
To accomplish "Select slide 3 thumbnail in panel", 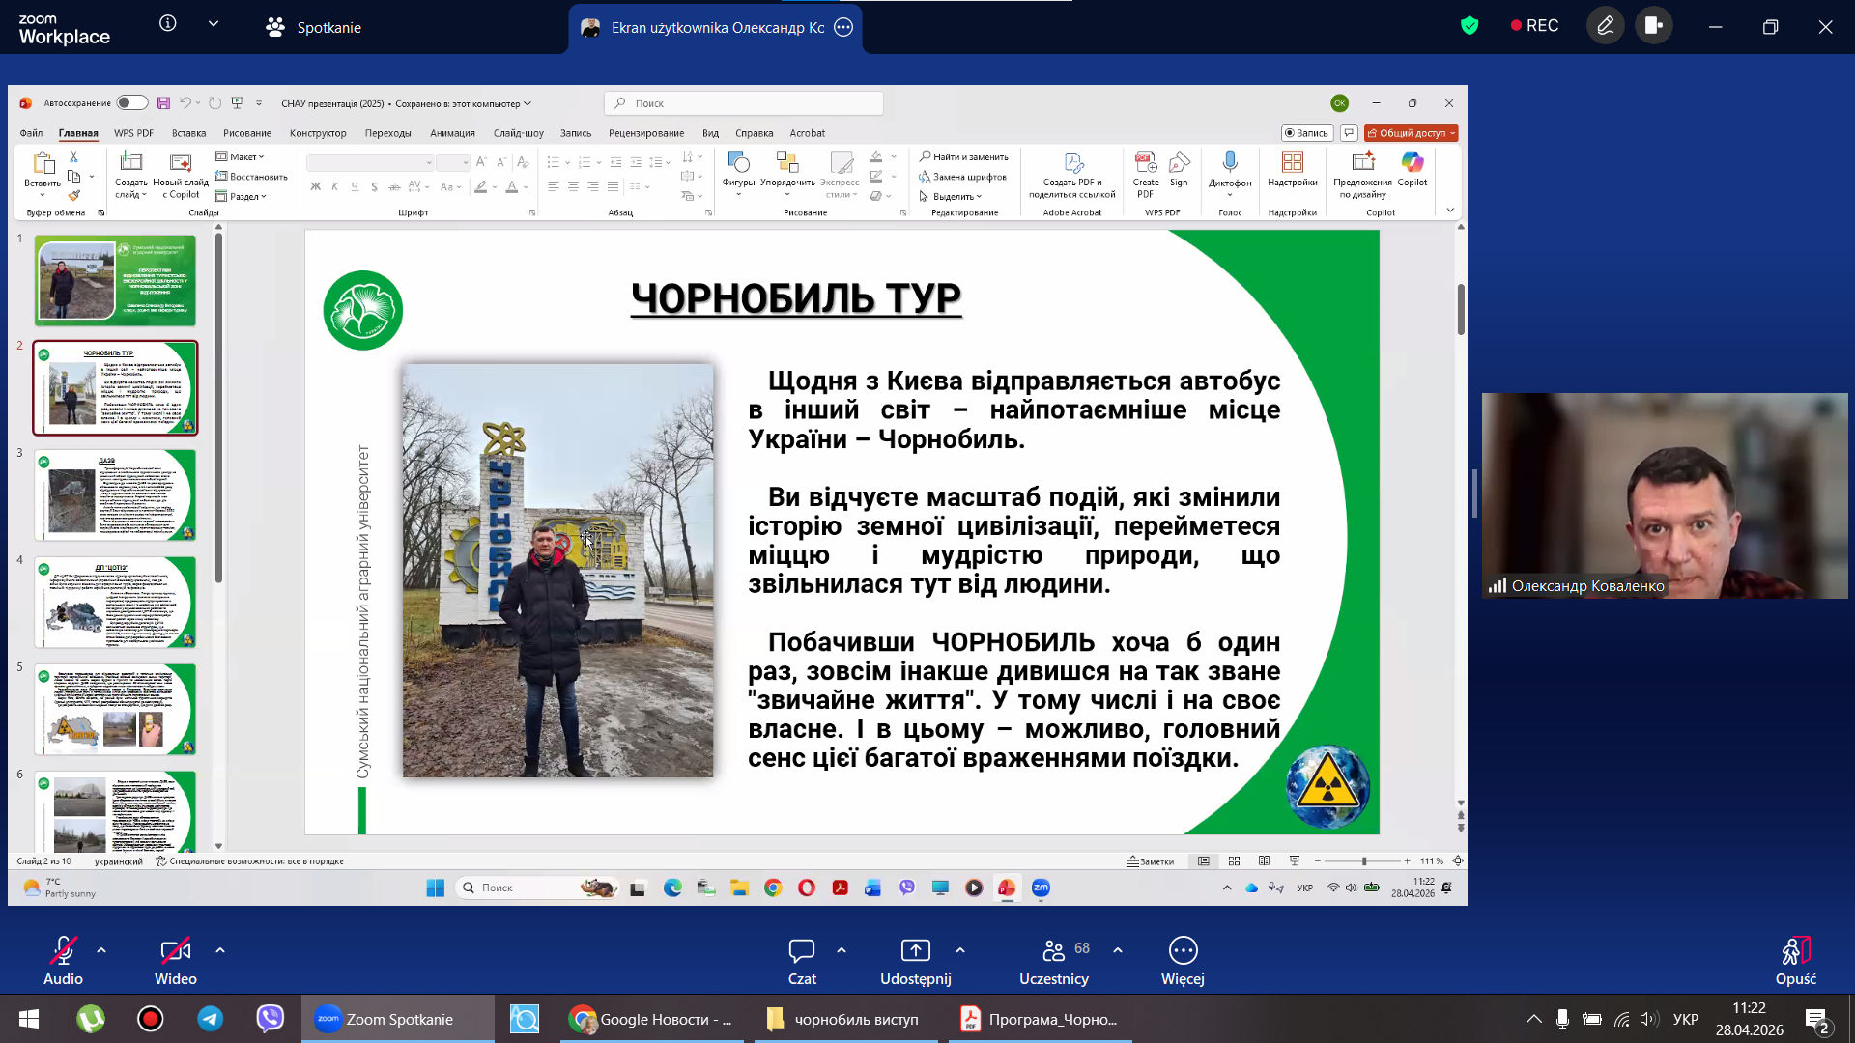I will (115, 494).
